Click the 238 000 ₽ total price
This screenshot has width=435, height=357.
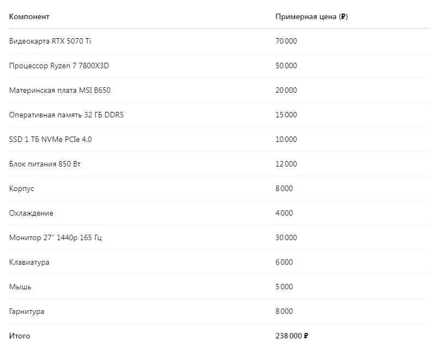[x=291, y=336]
